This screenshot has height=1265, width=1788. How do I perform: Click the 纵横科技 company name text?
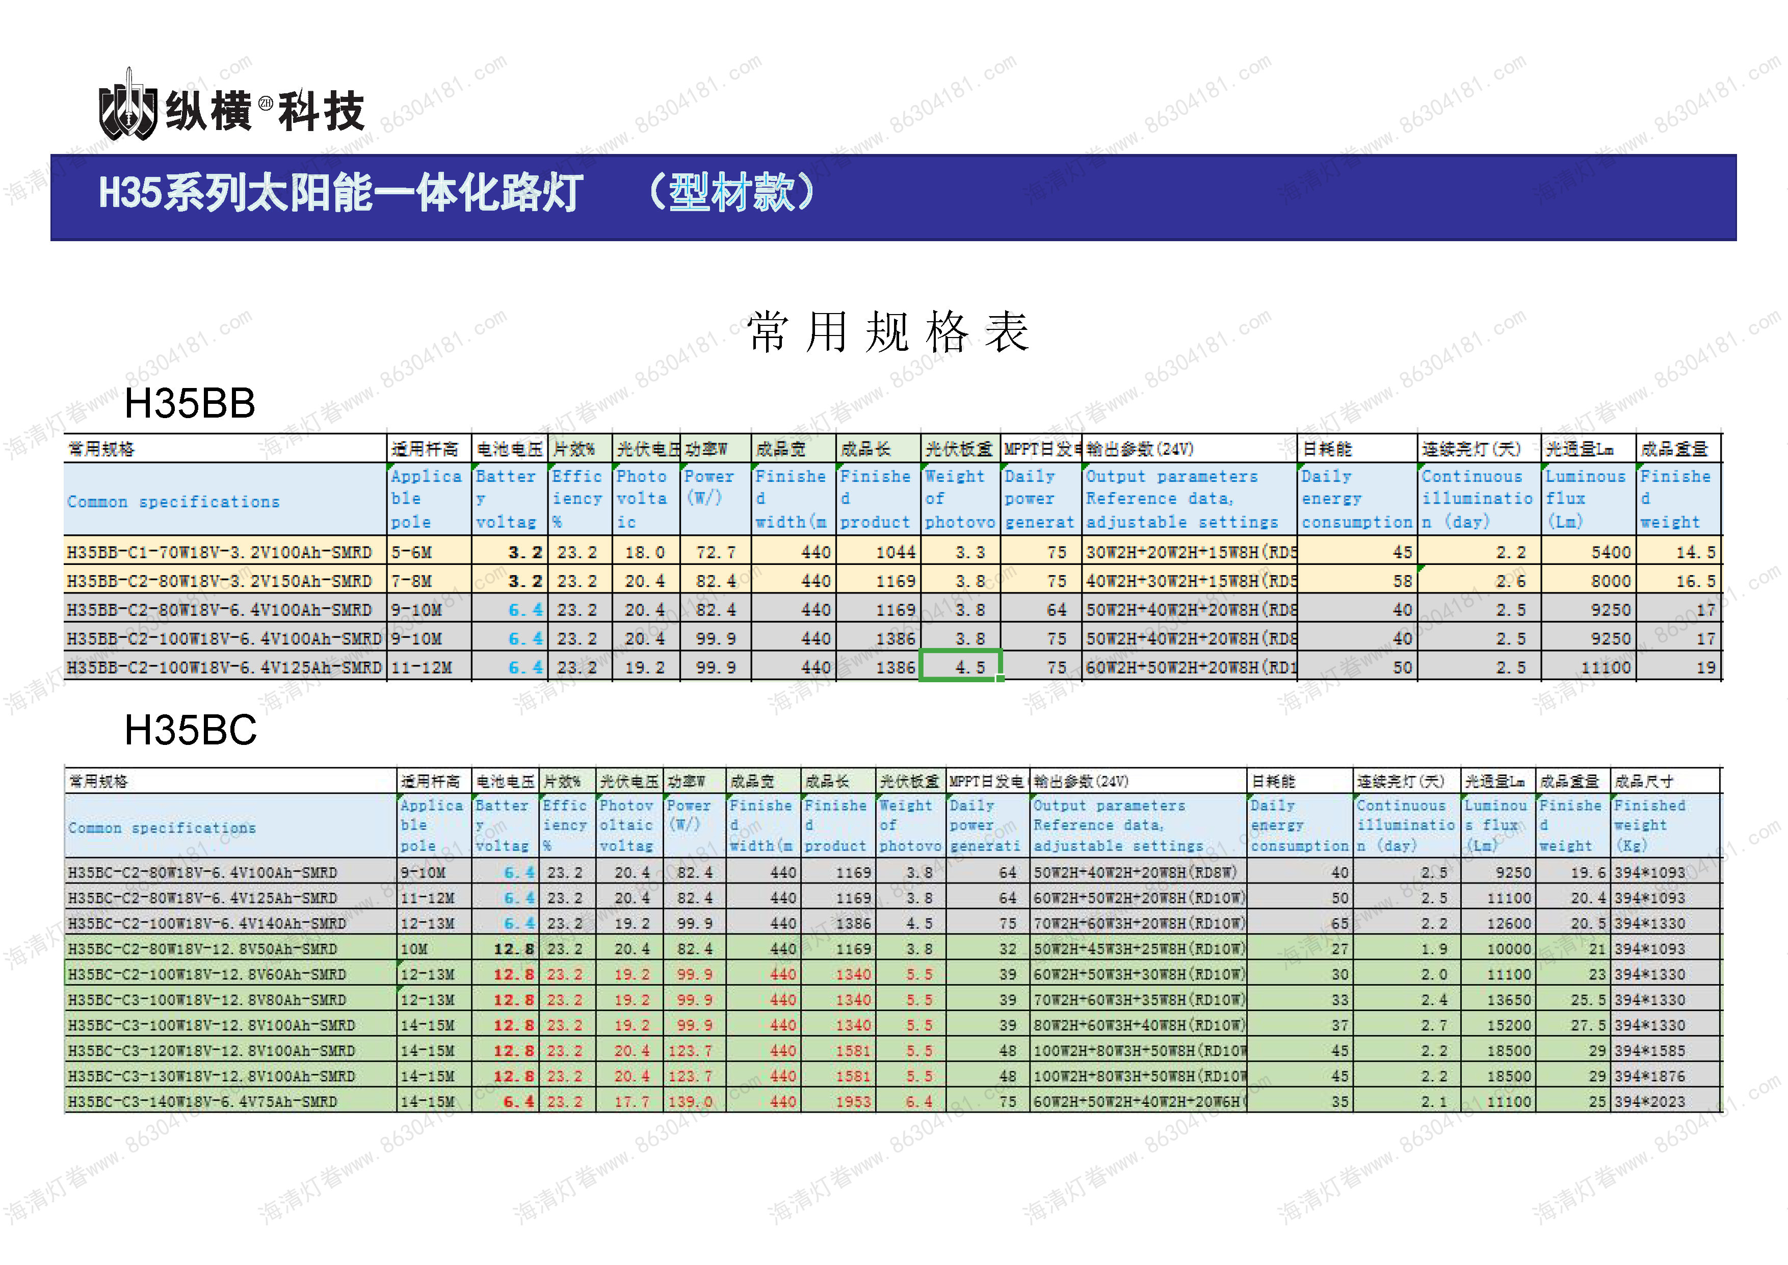(265, 111)
